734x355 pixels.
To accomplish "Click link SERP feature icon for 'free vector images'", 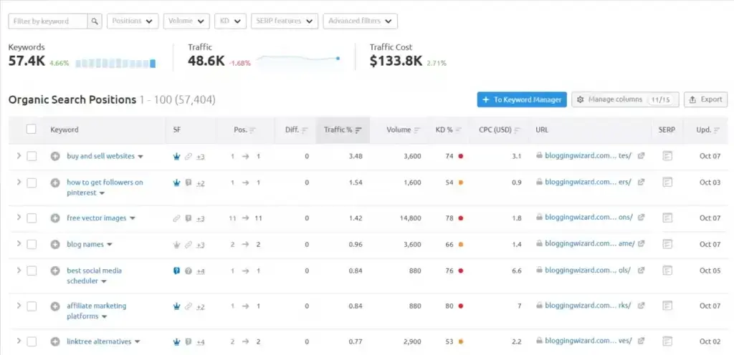I will [176, 218].
